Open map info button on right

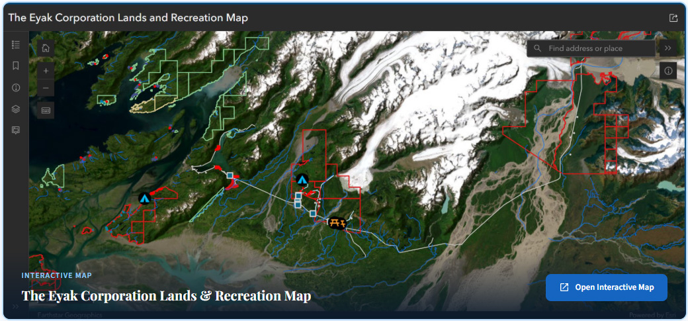click(x=667, y=71)
